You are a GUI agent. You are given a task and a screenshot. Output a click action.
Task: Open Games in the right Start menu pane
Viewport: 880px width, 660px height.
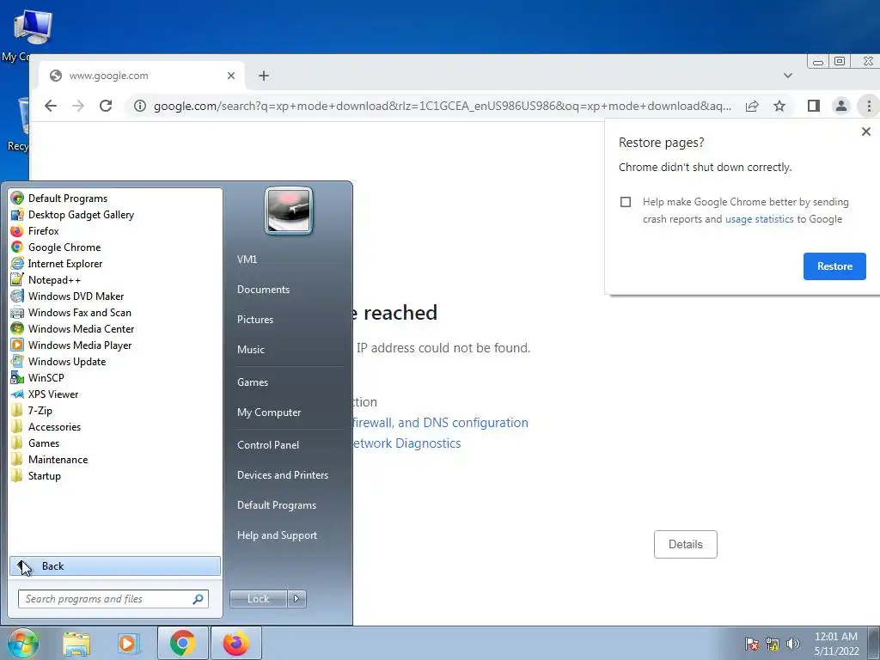(x=253, y=382)
